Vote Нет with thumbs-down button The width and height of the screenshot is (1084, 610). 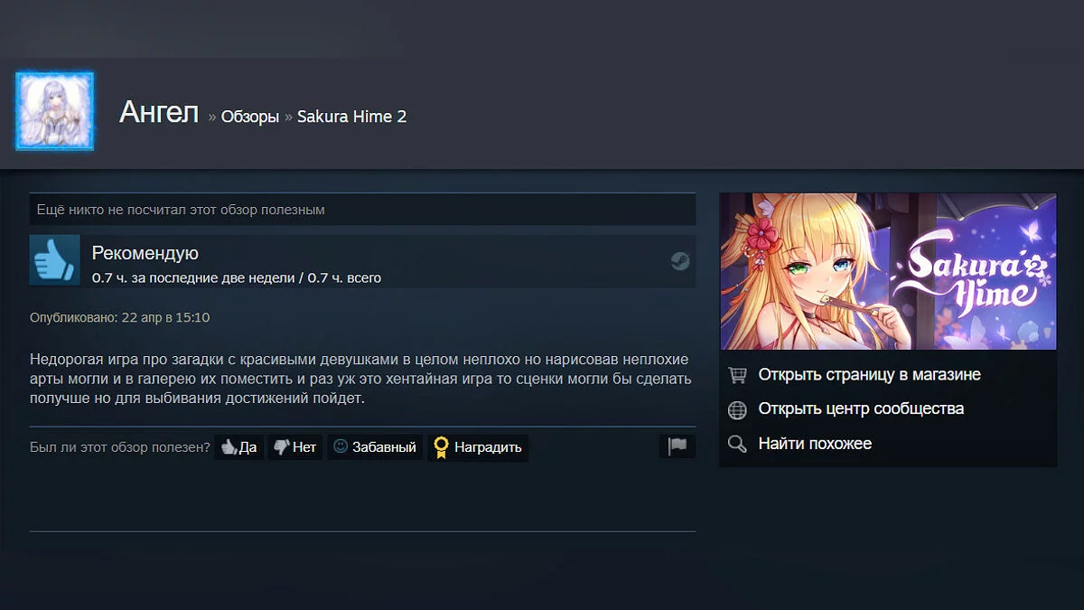(x=294, y=446)
